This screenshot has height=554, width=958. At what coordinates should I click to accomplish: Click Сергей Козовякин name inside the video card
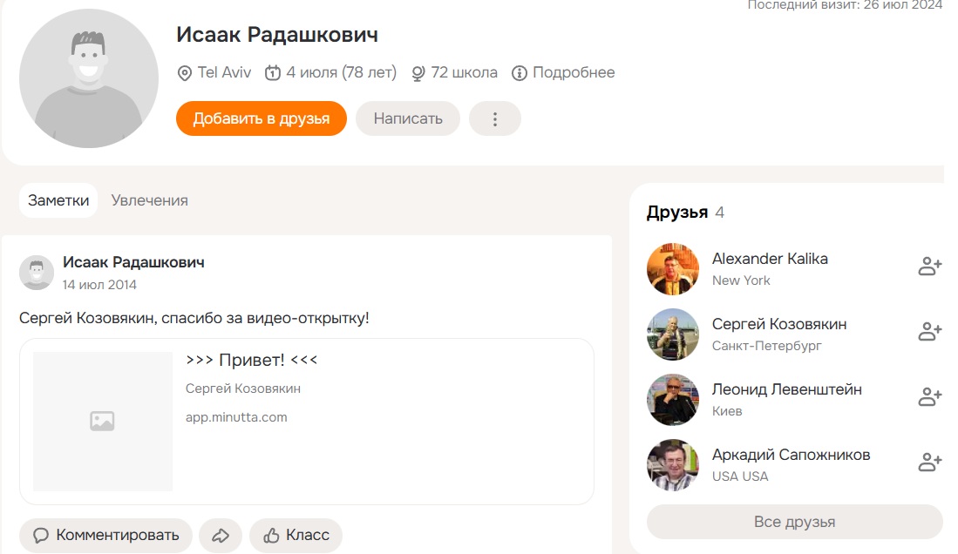pos(243,389)
